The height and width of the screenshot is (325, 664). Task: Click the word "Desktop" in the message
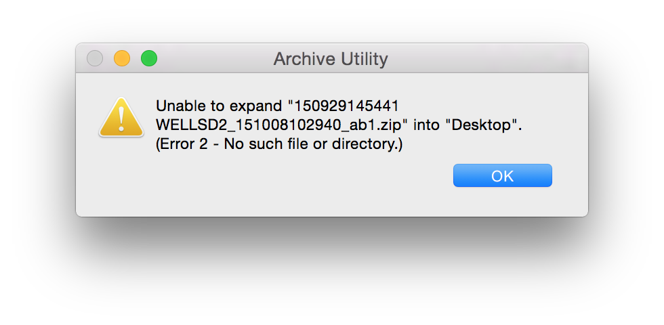click(x=482, y=125)
